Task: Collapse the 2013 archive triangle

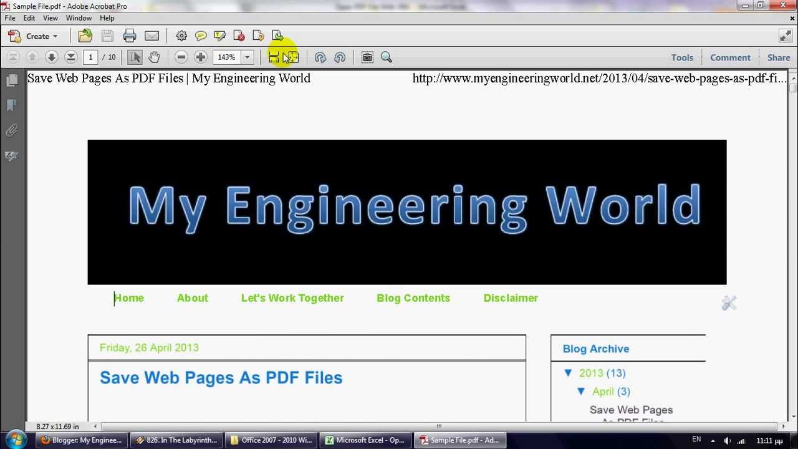Action: 568,373
